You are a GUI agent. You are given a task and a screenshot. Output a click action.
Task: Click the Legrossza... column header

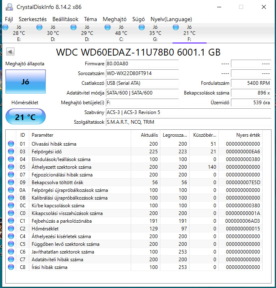coord(175,135)
